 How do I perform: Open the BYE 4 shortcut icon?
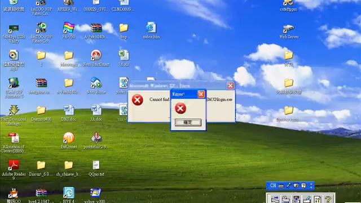(69, 192)
